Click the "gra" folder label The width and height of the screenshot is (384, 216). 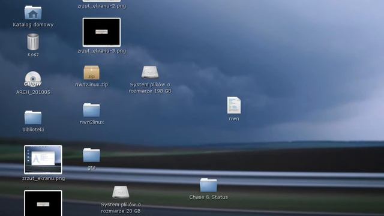pyautogui.click(x=92, y=167)
